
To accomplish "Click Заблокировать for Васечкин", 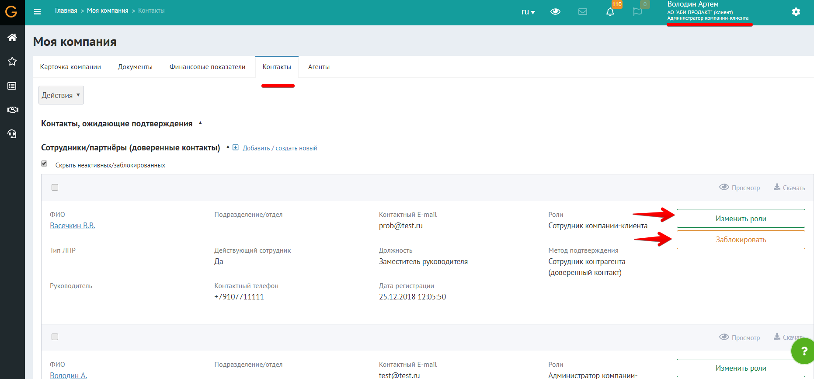I will (741, 240).
